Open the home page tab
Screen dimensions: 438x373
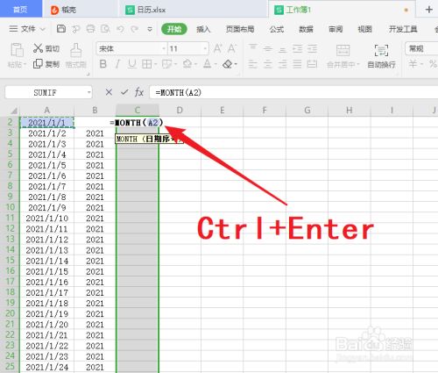(21, 9)
